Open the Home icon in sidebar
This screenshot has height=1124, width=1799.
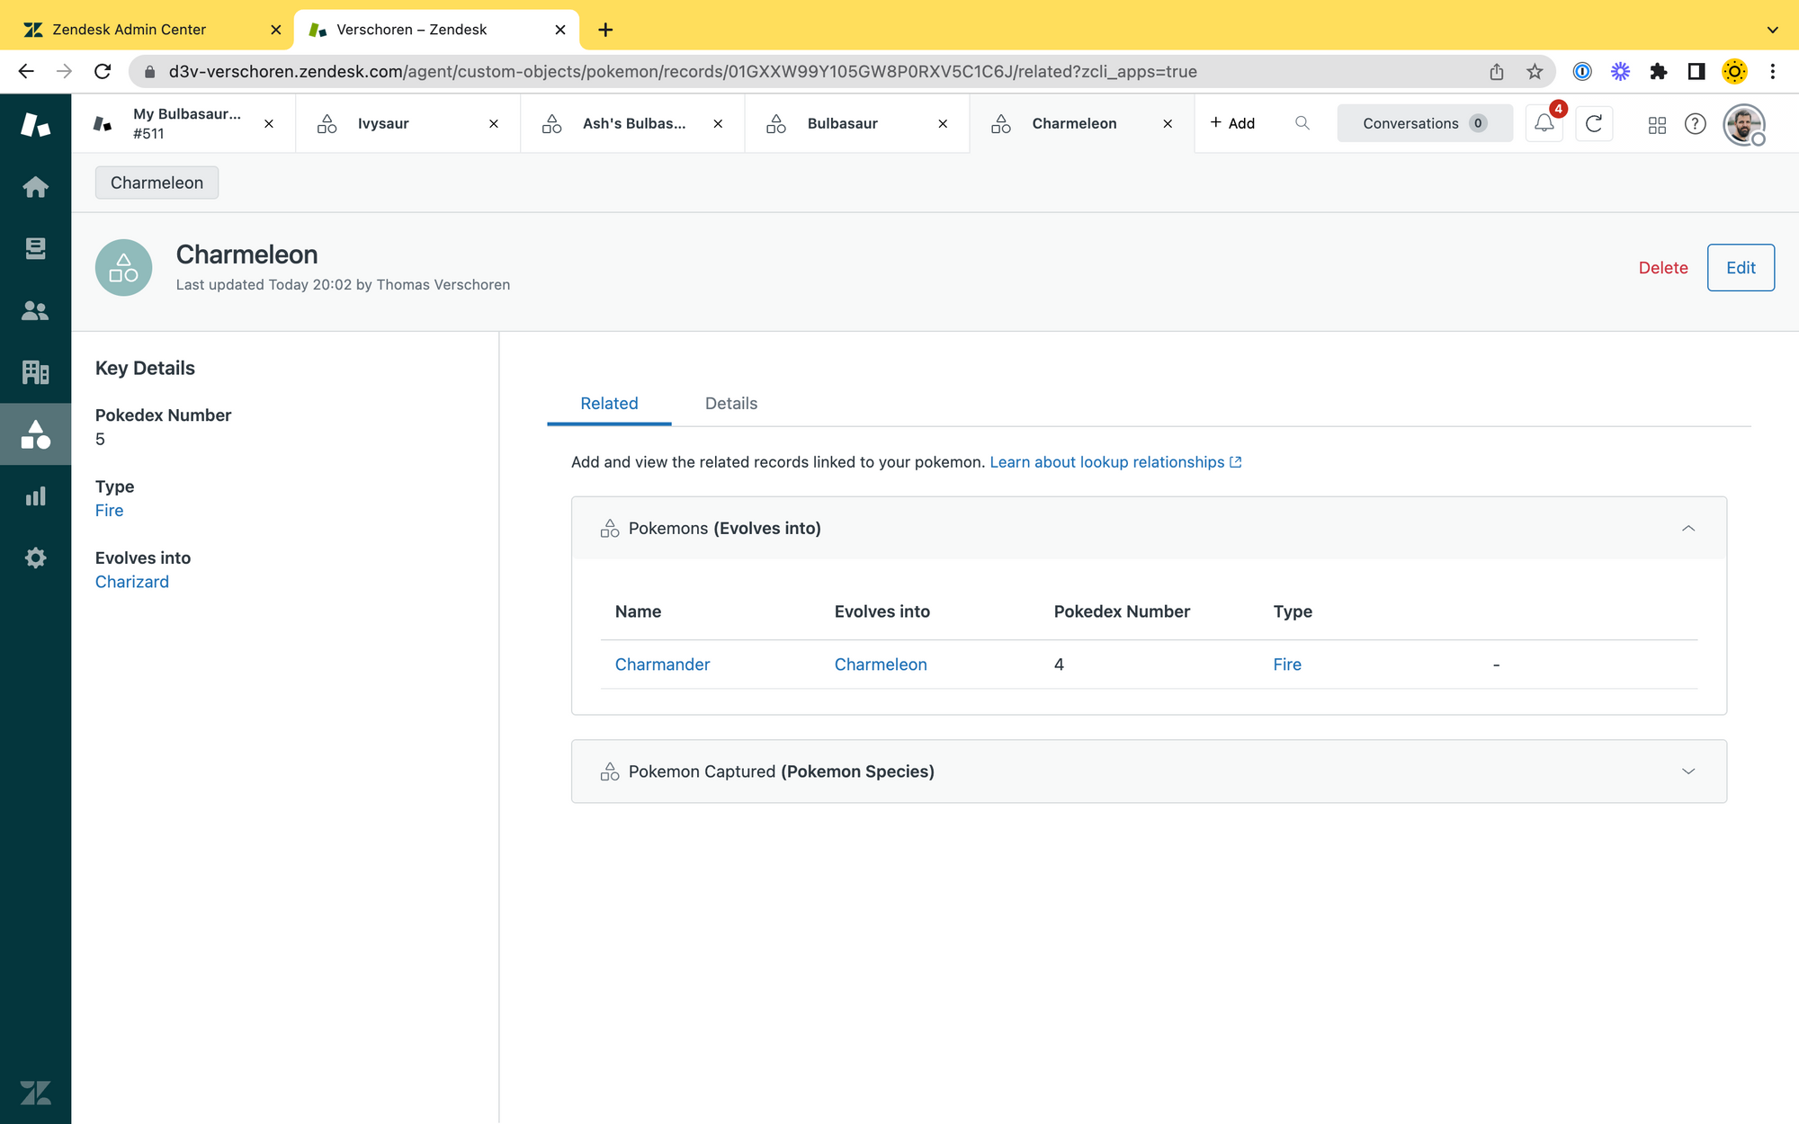(x=35, y=187)
